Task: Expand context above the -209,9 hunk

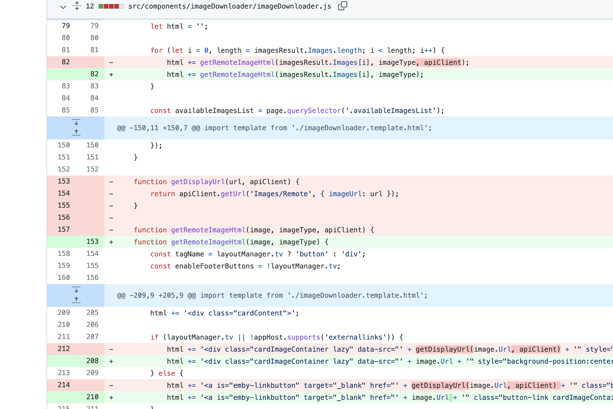Action: pyautogui.click(x=76, y=291)
